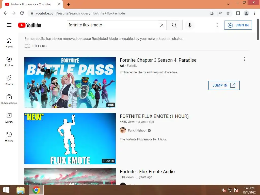This screenshot has width=260, height=195.
Task: Click the browser forward arrow
Action: coord(14,13)
